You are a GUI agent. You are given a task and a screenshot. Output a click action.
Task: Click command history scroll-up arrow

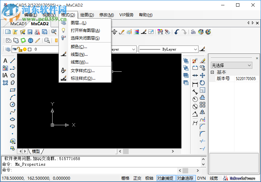[203, 159]
